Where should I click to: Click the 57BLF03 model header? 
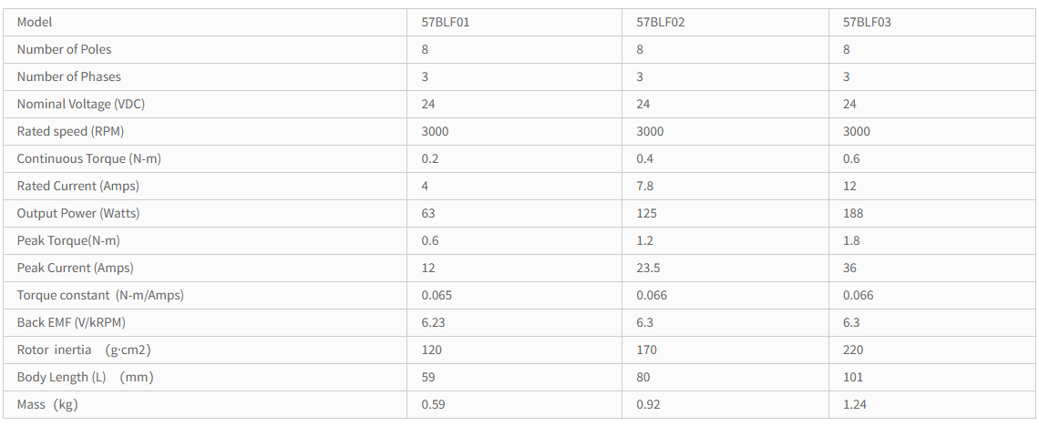pos(867,22)
